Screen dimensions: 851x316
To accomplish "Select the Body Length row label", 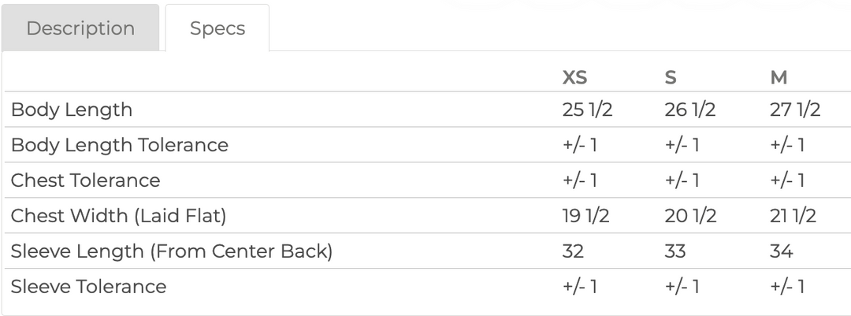I will [72, 110].
